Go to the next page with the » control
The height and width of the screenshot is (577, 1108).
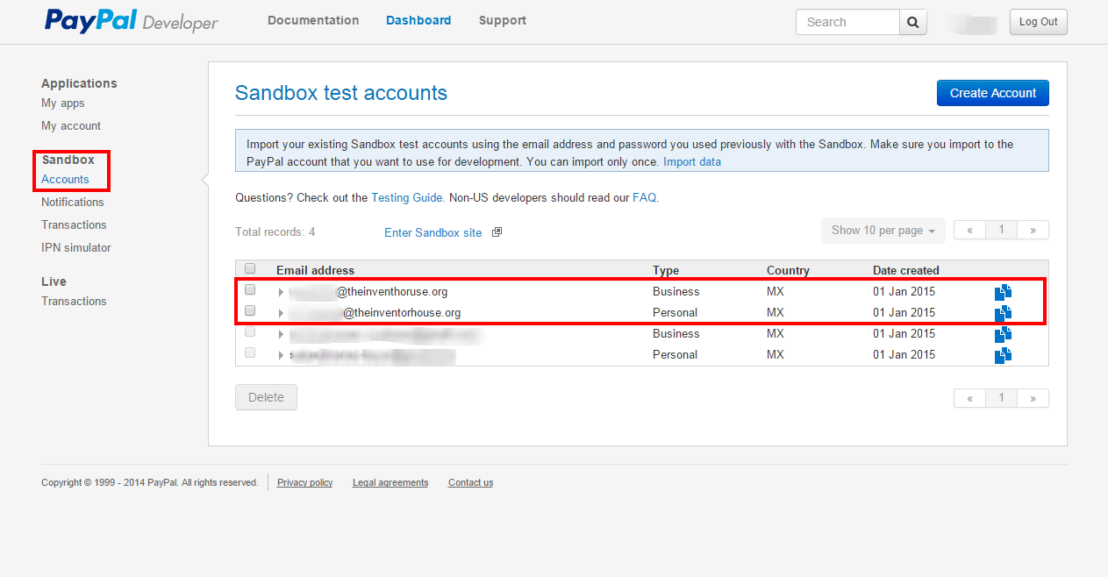1033,229
